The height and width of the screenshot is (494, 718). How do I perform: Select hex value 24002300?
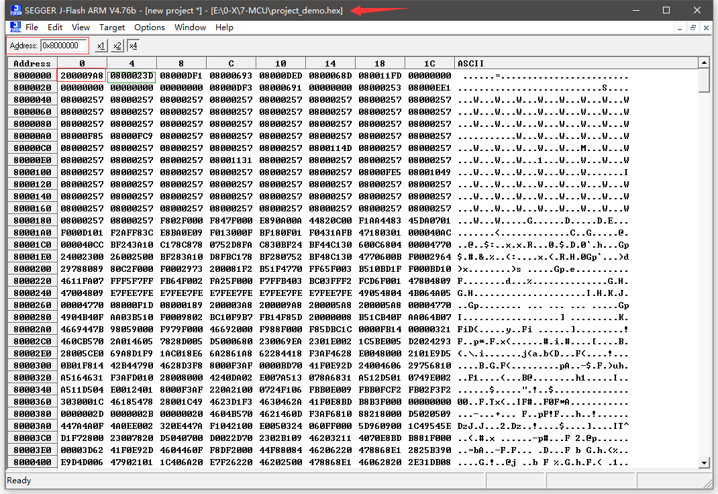(82, 257)
